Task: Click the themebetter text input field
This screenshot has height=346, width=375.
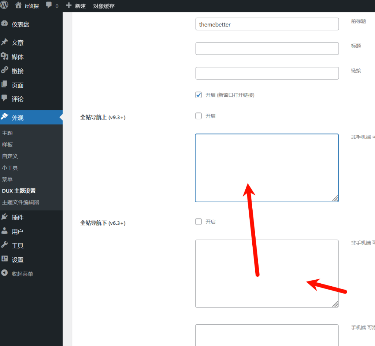Action: click(x=267, y=24)
